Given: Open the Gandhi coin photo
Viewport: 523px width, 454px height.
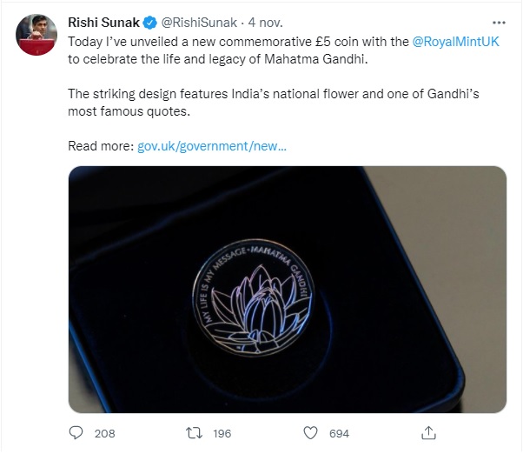Looking at the screenshot, I should pos(287,289).
